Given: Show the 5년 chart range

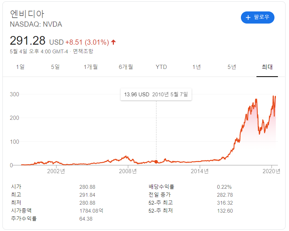Looking at the screenshot, I should coord(232,67).
